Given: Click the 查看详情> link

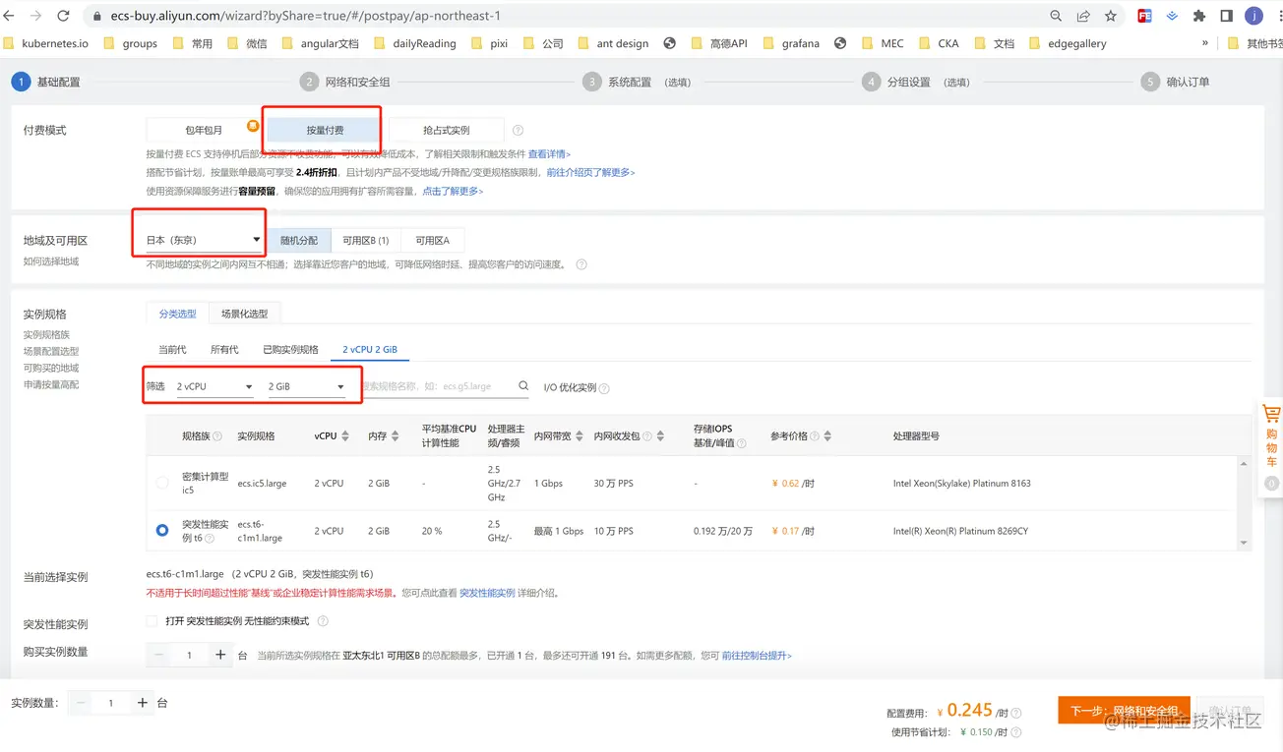Looking at the screenshot, I should pyautogui.click(x=549, y=154).
